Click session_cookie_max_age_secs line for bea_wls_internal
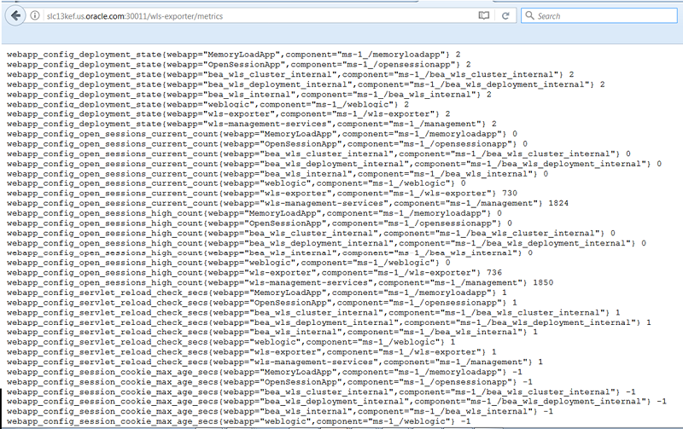Screen dimensions: 683x429 (280, 412)
